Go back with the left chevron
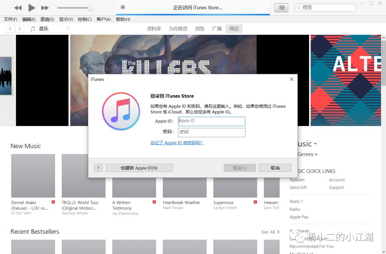 (10, 29)
